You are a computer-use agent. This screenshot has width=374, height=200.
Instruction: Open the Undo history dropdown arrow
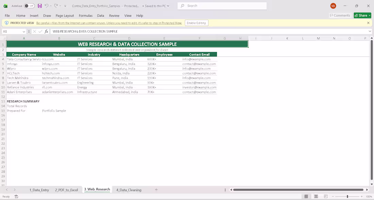click(x=51, y=6)
